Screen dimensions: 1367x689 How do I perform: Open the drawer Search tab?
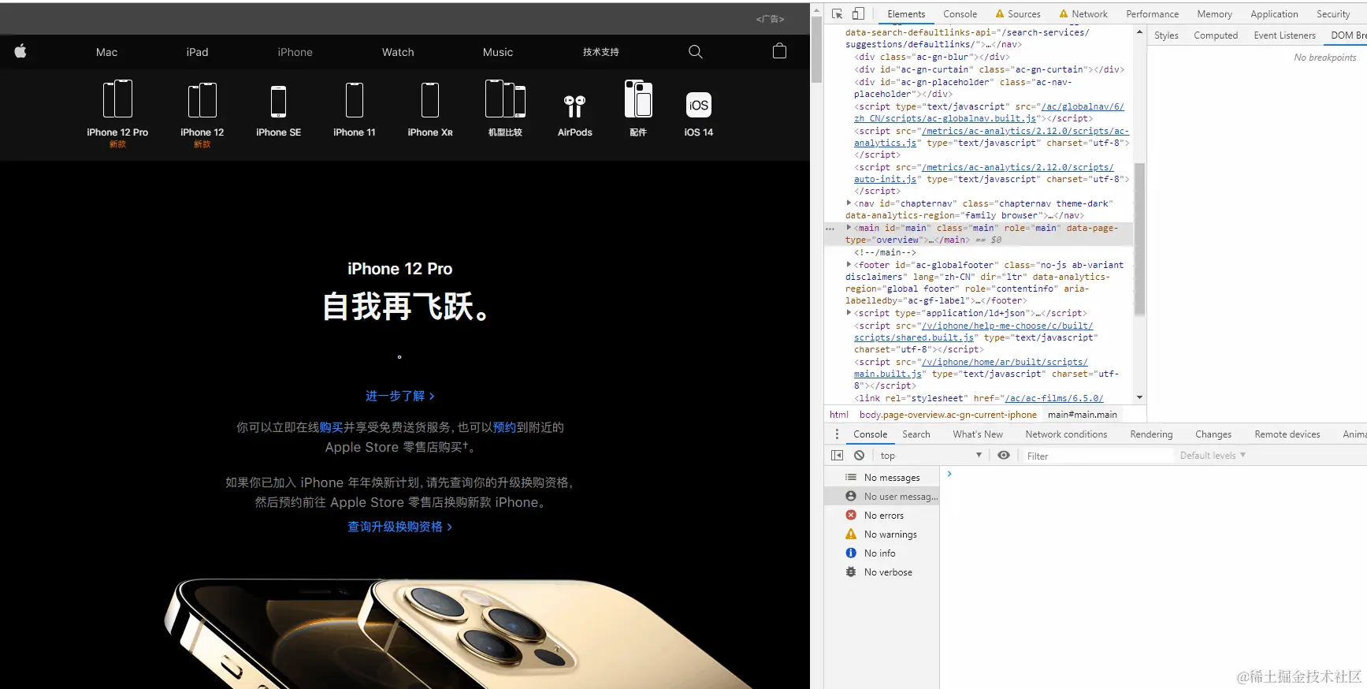[916, 434]
